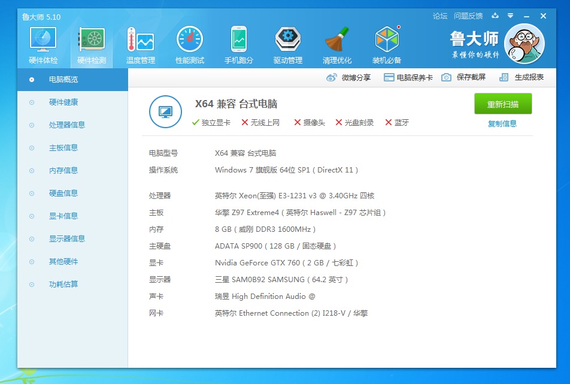The image size is (570, 384).
Task: Click the 蓝牙 status indicator
Action: [397, 123]
